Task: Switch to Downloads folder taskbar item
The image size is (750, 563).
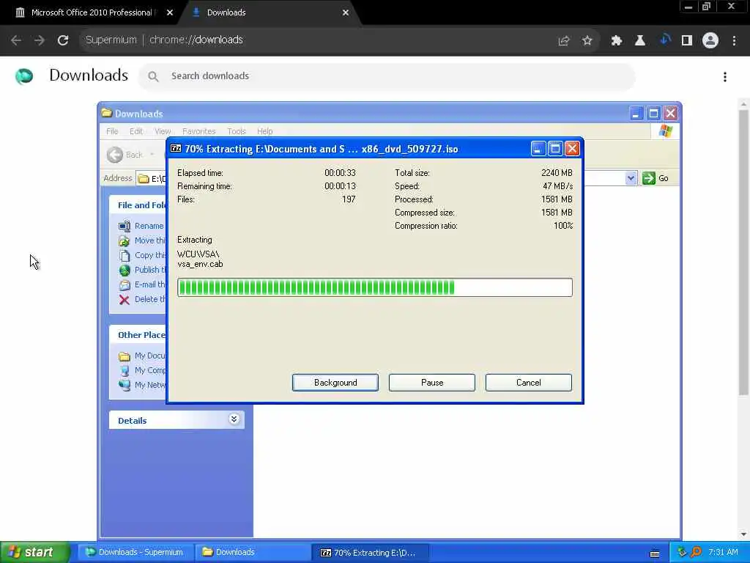Action: coord(253,553)
